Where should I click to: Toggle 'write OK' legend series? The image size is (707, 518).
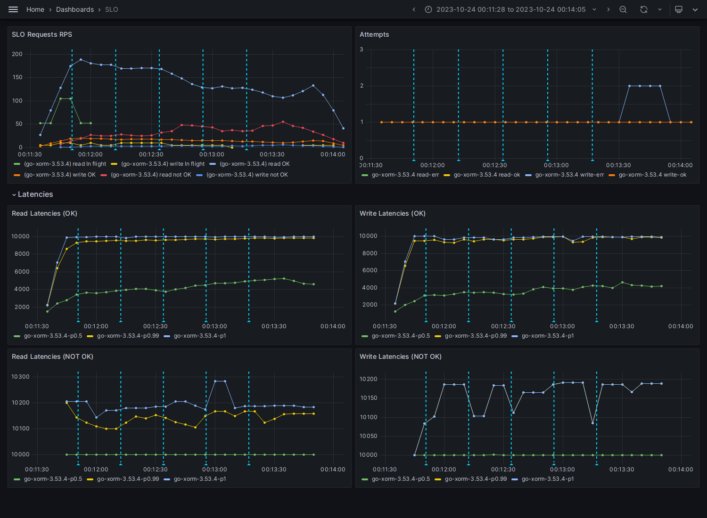point(59,175)
